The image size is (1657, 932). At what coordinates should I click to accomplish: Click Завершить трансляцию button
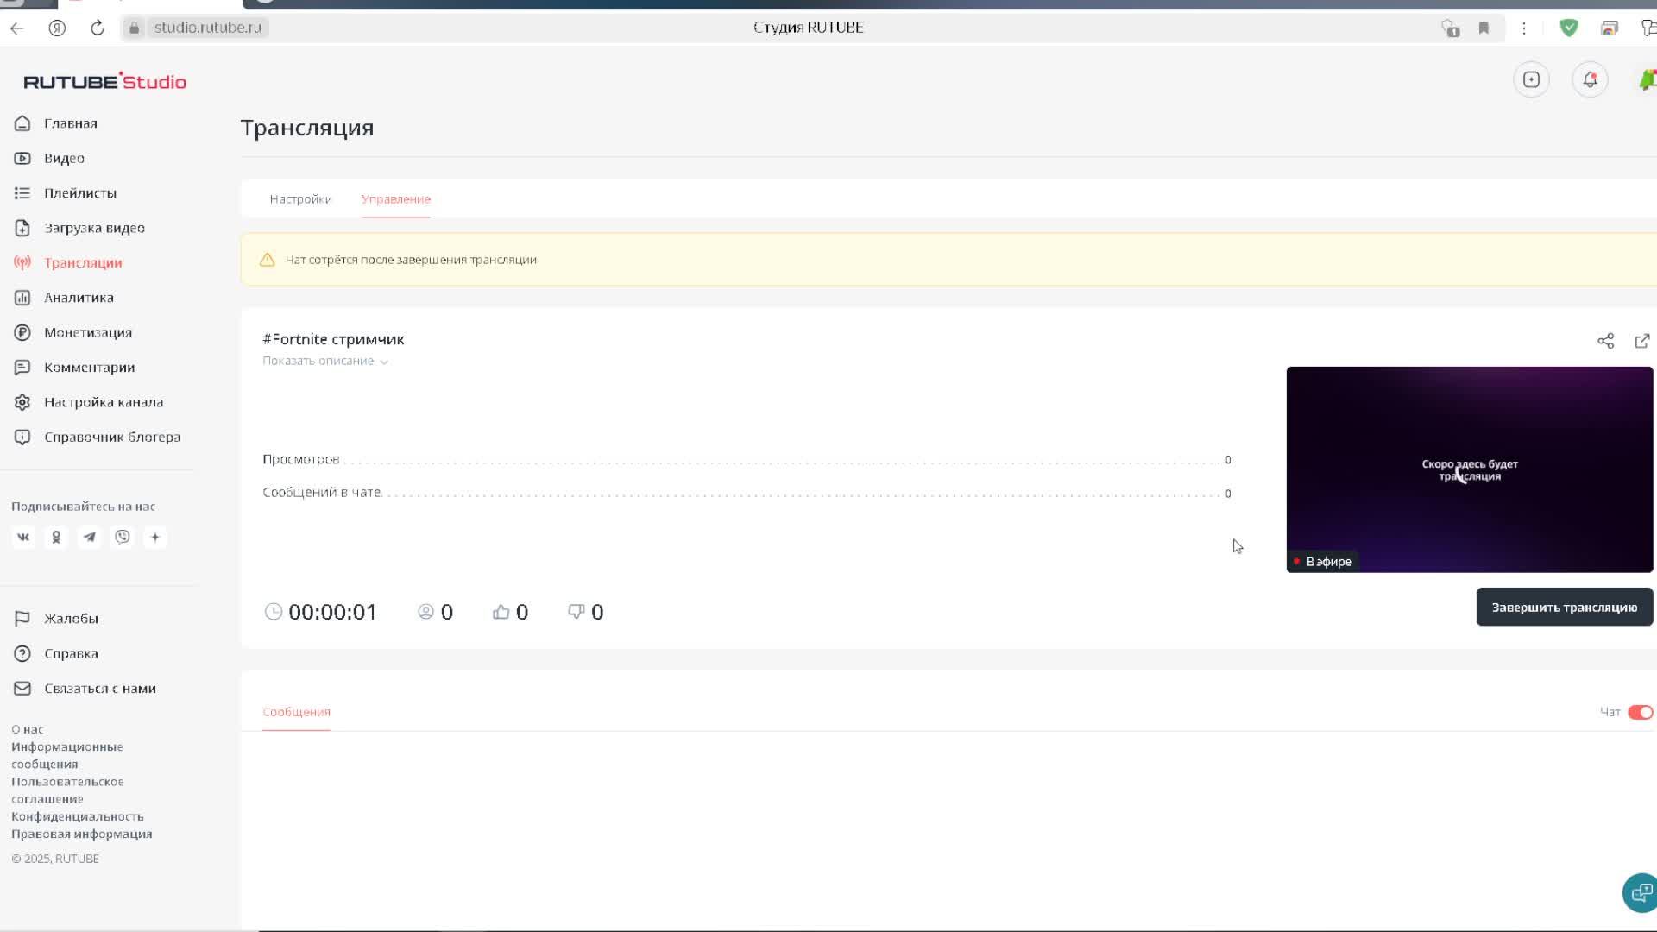1564,608
